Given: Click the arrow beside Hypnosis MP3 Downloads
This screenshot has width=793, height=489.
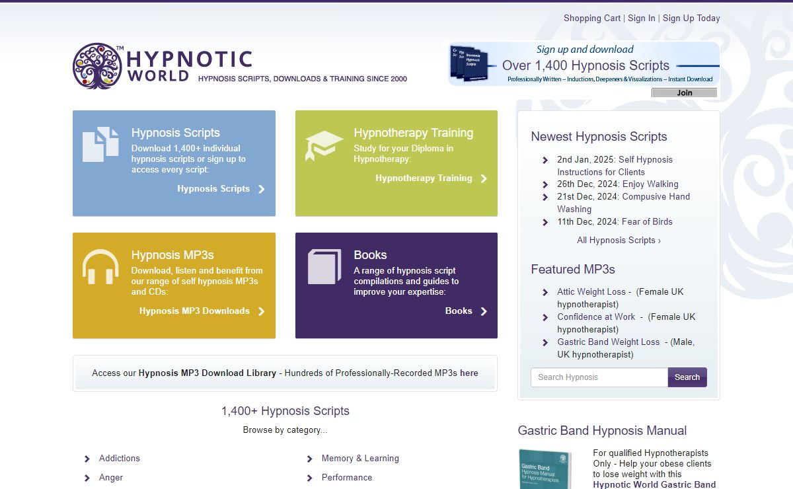Looking at the screenshot, I should (262, 311).
